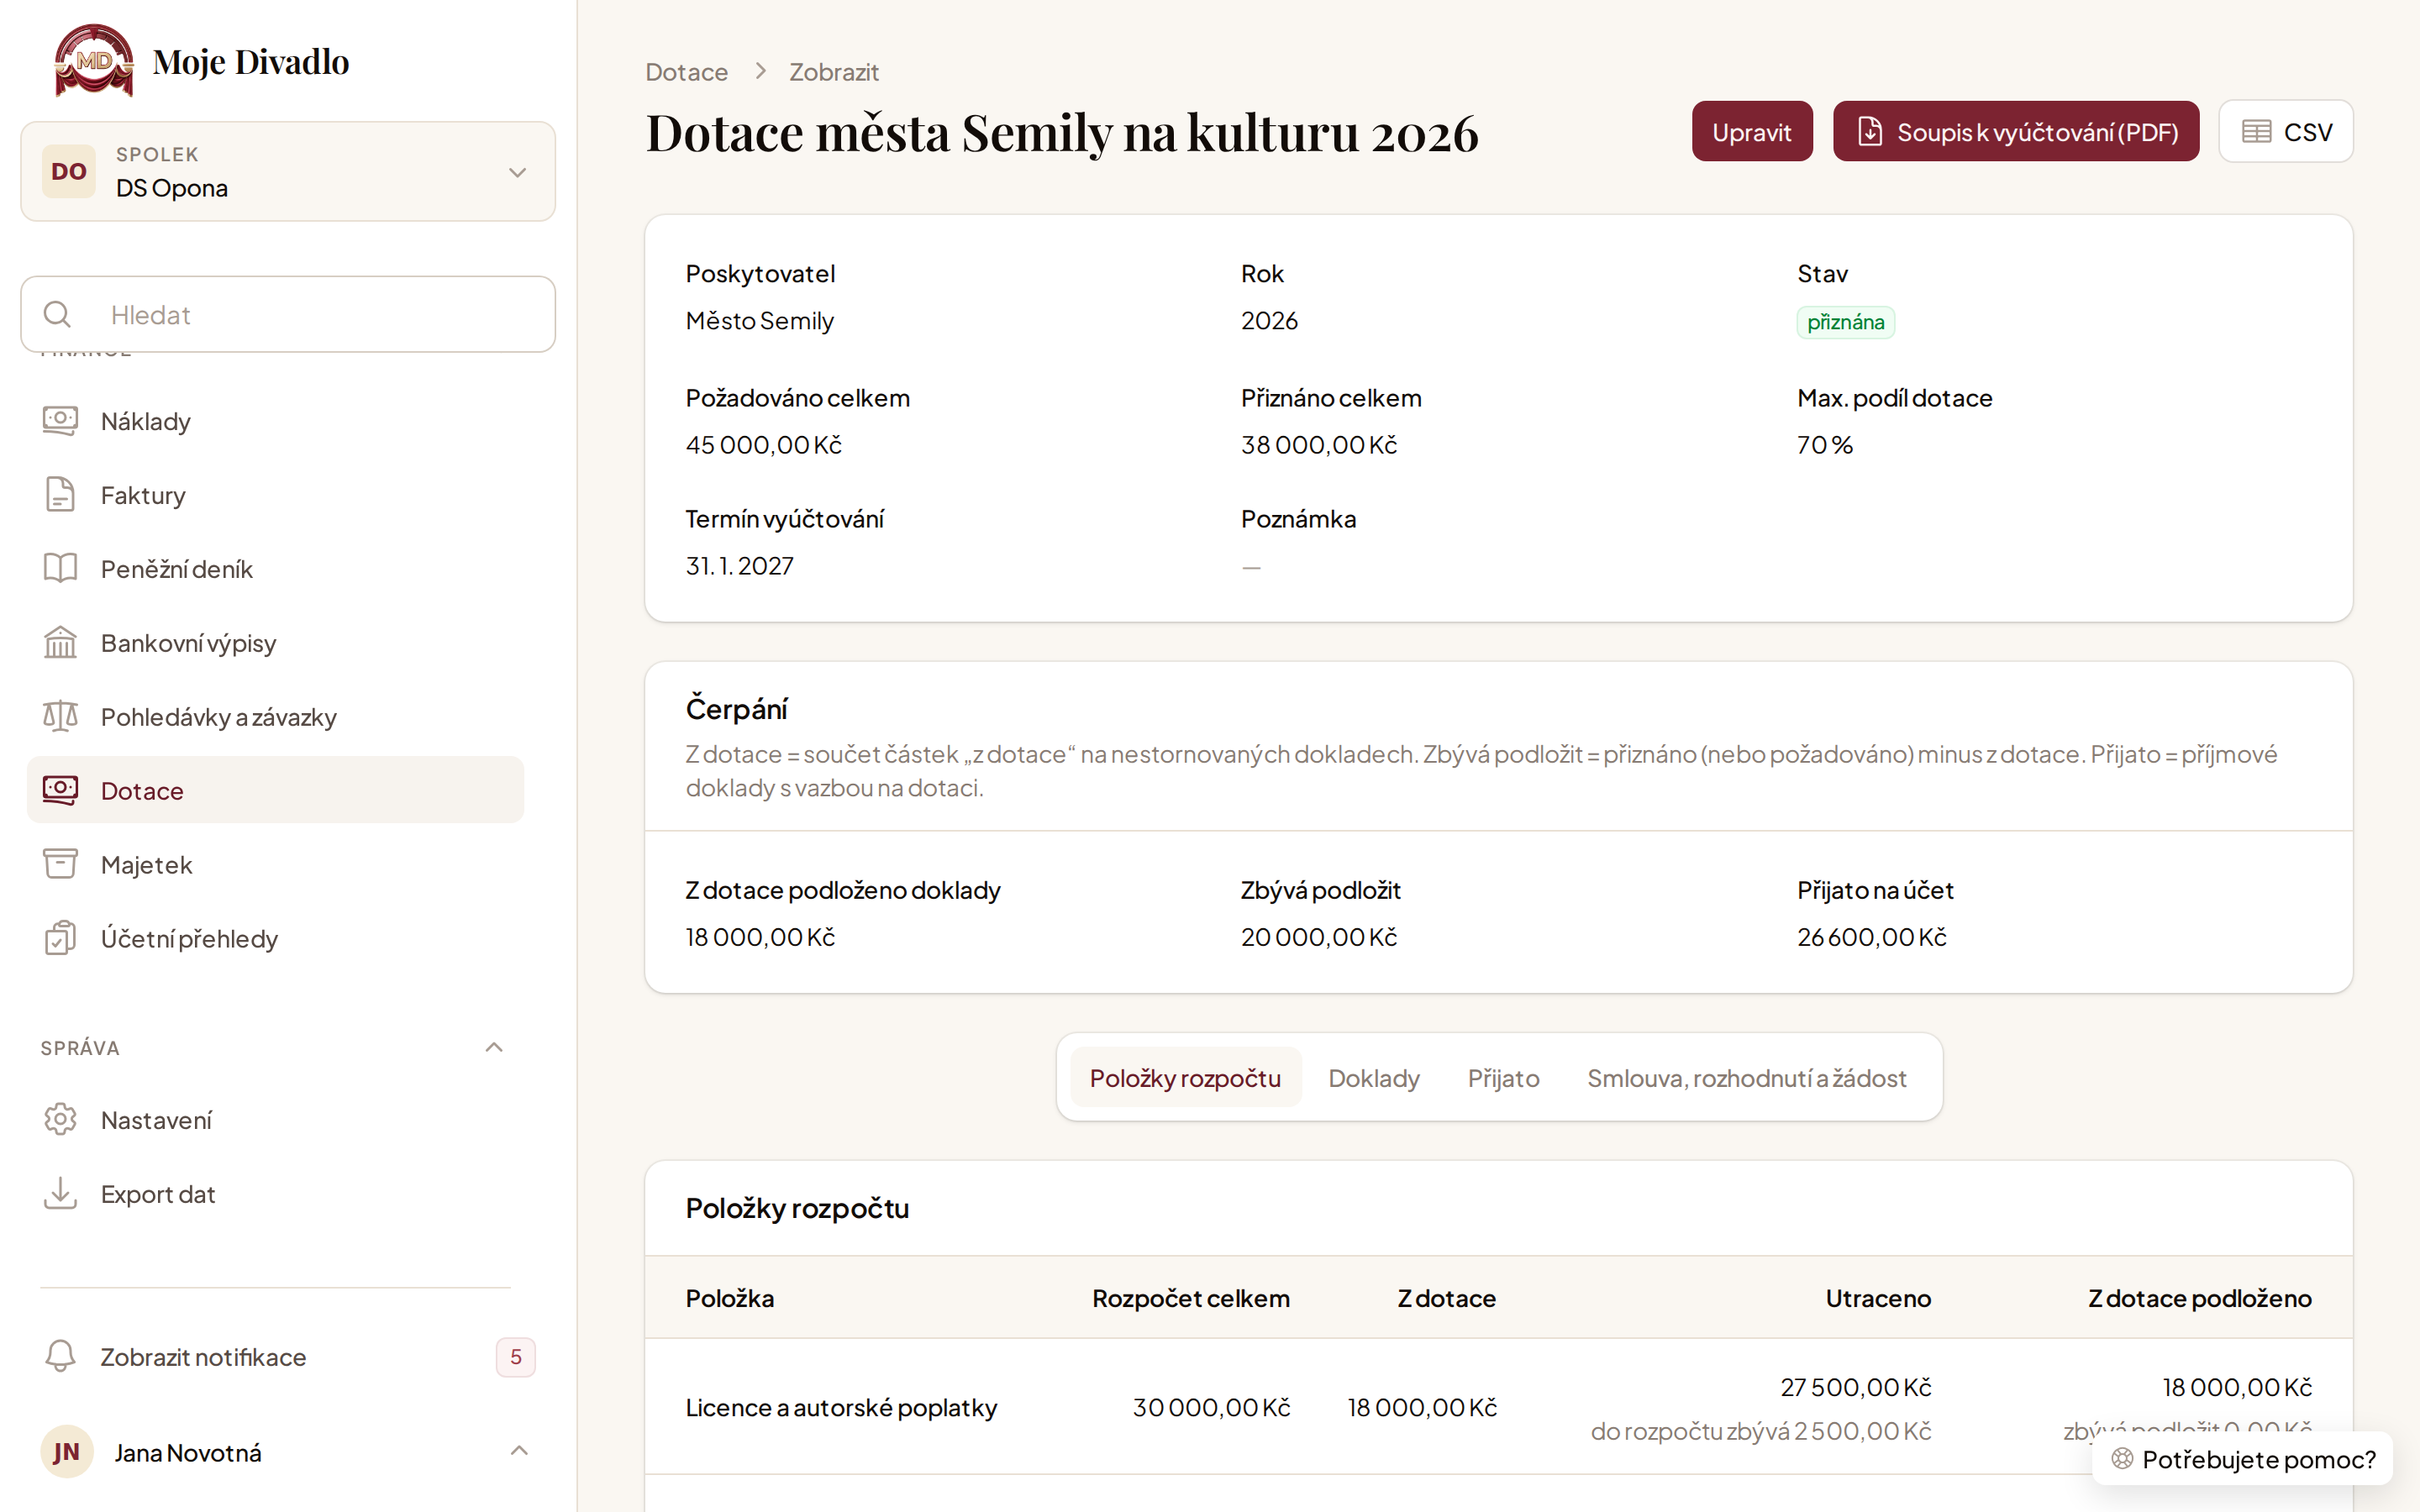The width and height of the screenshot is (2420, 1512).
Task: Click the help lifebuoy icon
Action: [x=2122, y=1459]
